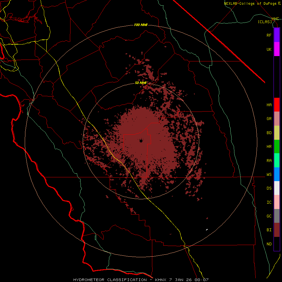Click the BD legend label

(x=269, y=133)
